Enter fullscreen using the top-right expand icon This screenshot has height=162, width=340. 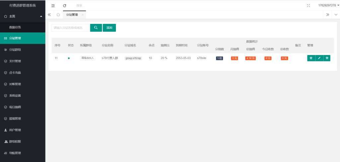click(308, 6)
